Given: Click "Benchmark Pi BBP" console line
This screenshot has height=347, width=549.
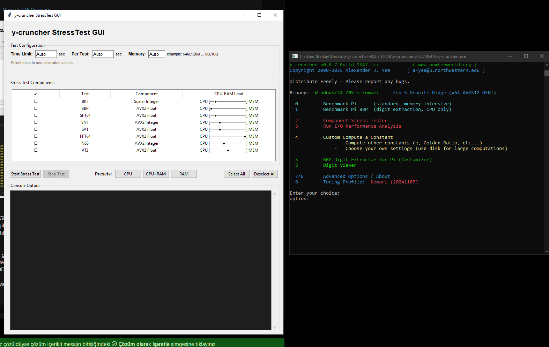Looking at the screenshot, I should (x=346, y=110).
